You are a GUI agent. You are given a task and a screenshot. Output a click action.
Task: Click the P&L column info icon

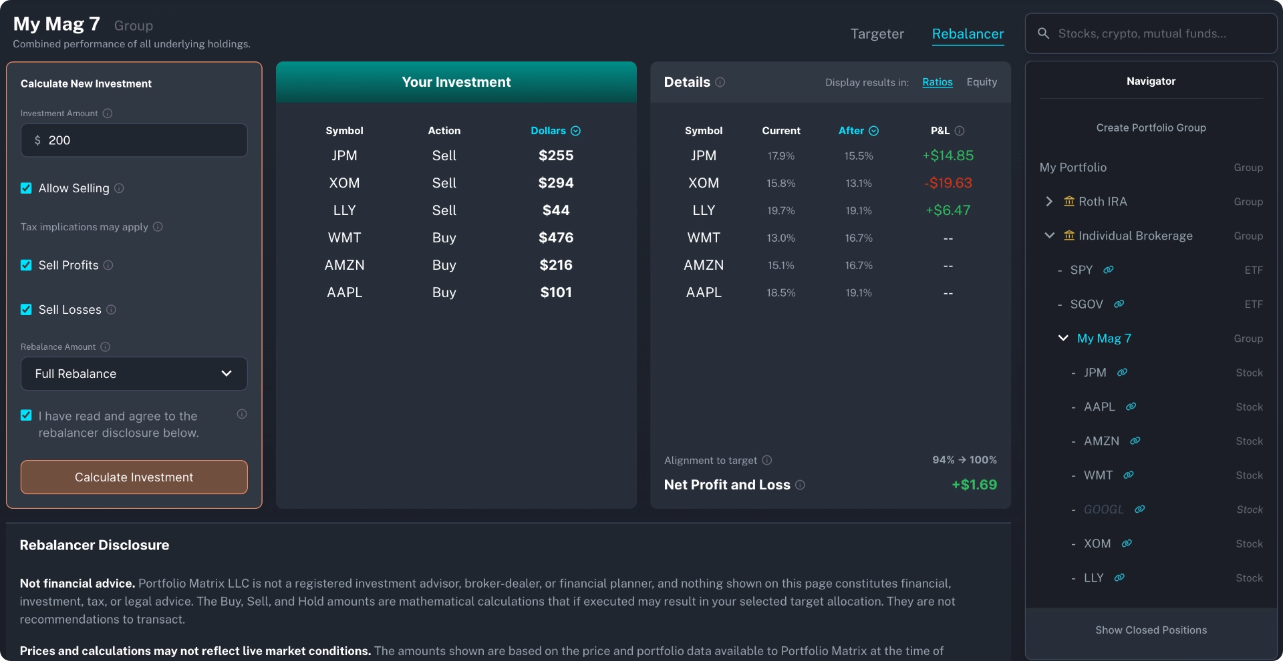(960, 131)
